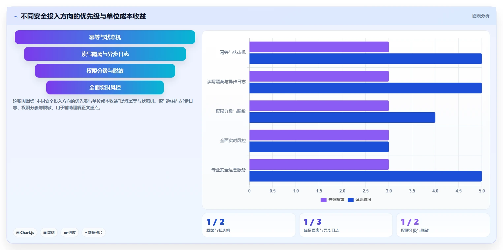Click the 进度 tag

70,233
